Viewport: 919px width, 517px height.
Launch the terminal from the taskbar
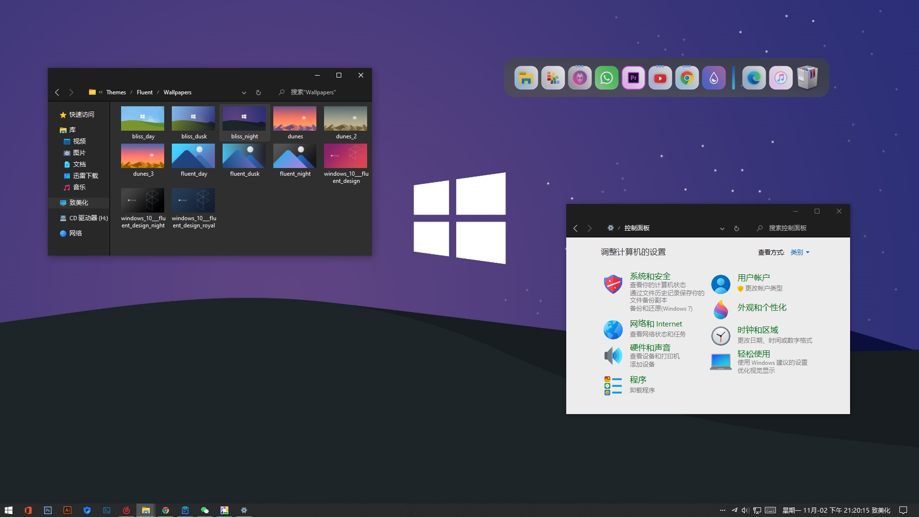point(106,510)
